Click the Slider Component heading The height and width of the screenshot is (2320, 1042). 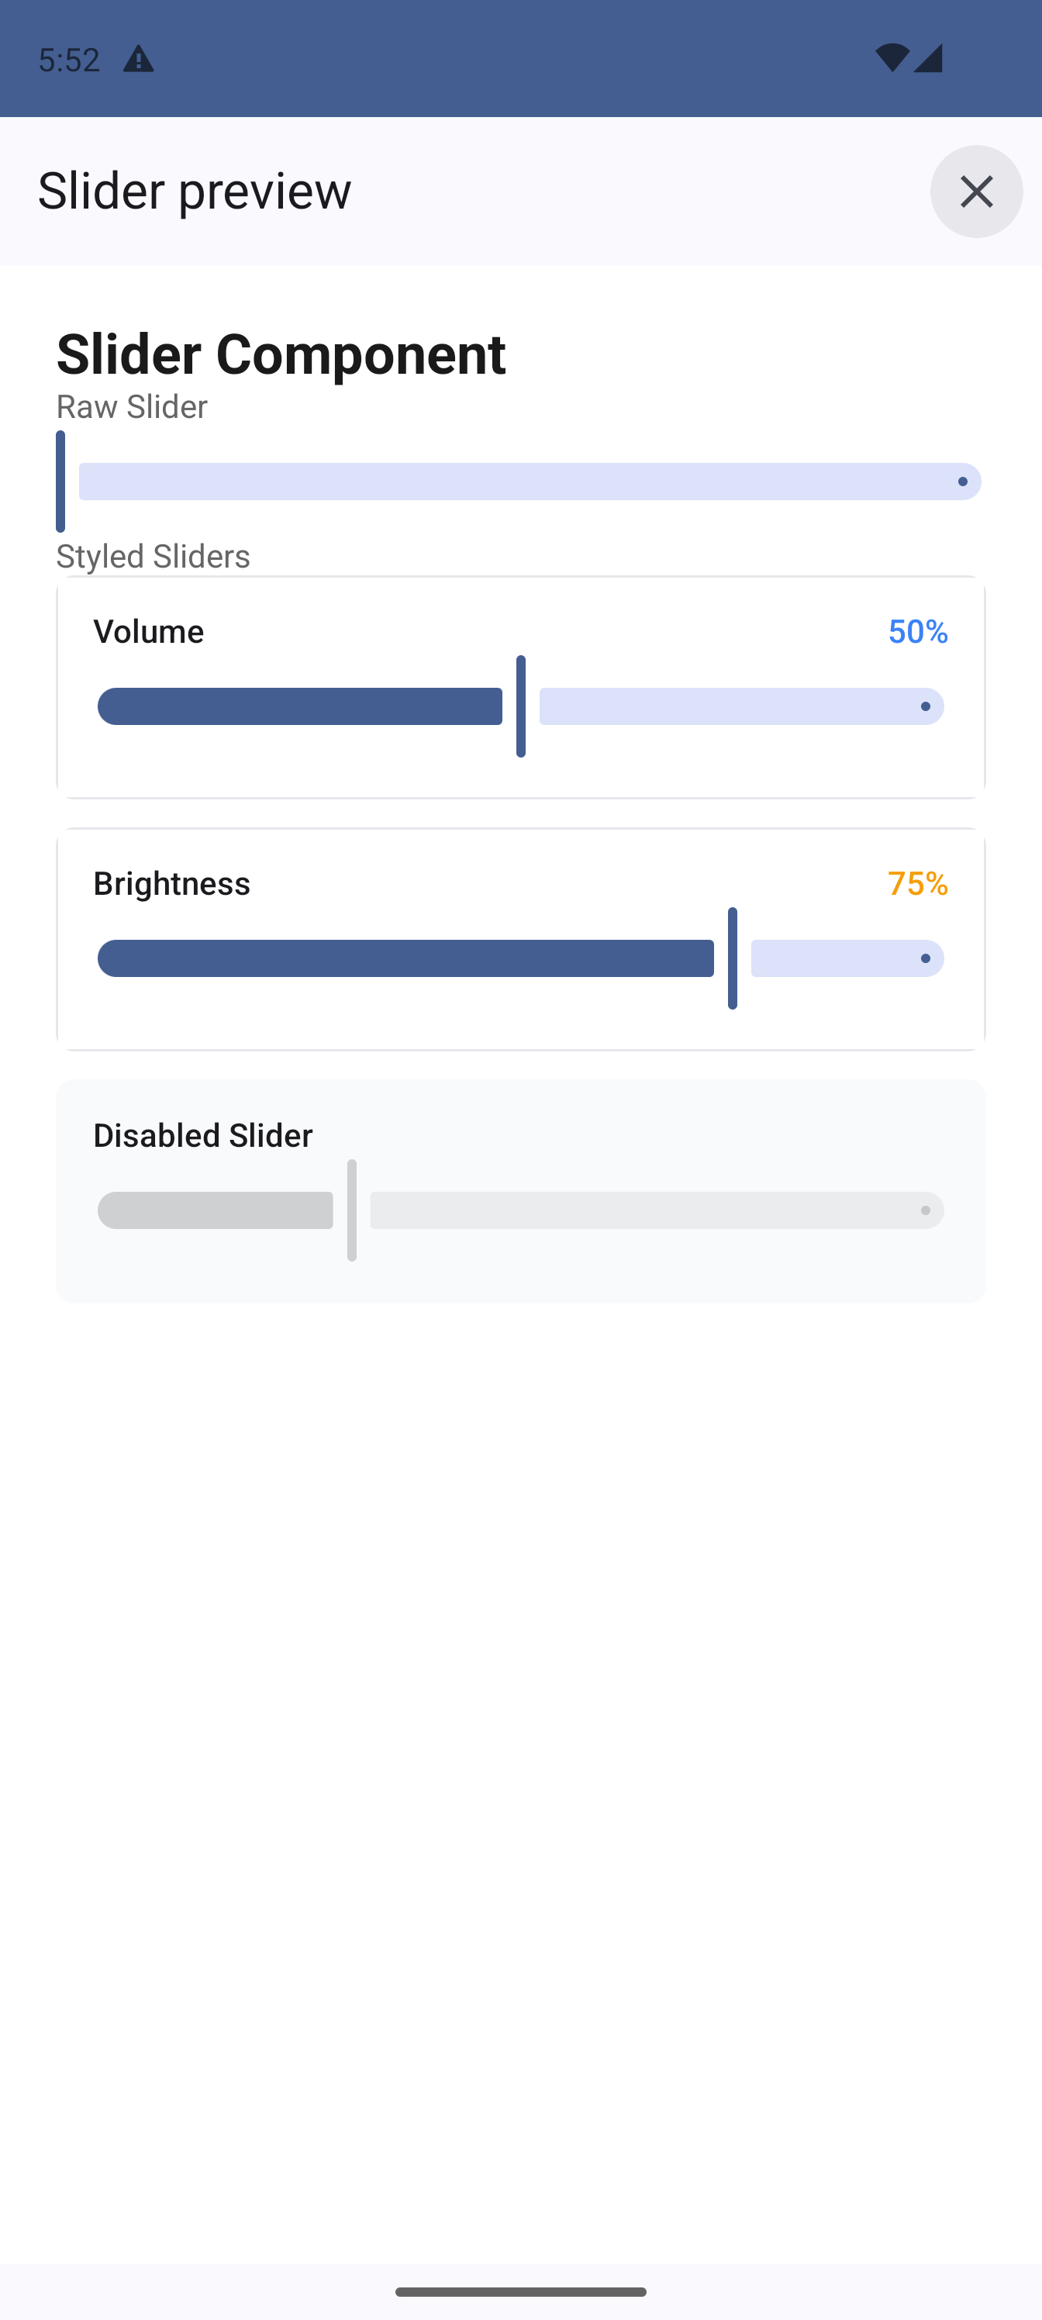point(281,353)
